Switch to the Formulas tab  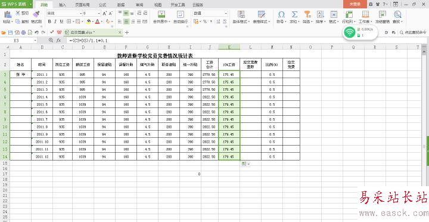point(102,5)
